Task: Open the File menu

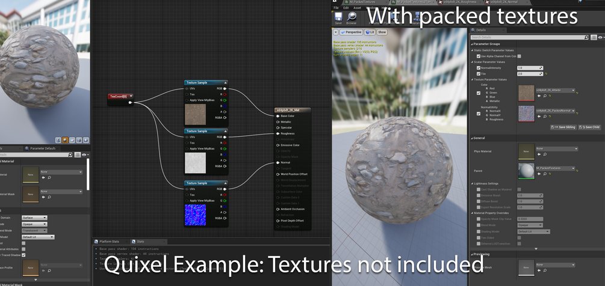Action: tap(336, 8)
